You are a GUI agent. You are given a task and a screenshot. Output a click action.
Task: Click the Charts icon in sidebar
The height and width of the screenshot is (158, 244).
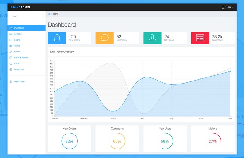pyautogui.click(x=11, y=40)
